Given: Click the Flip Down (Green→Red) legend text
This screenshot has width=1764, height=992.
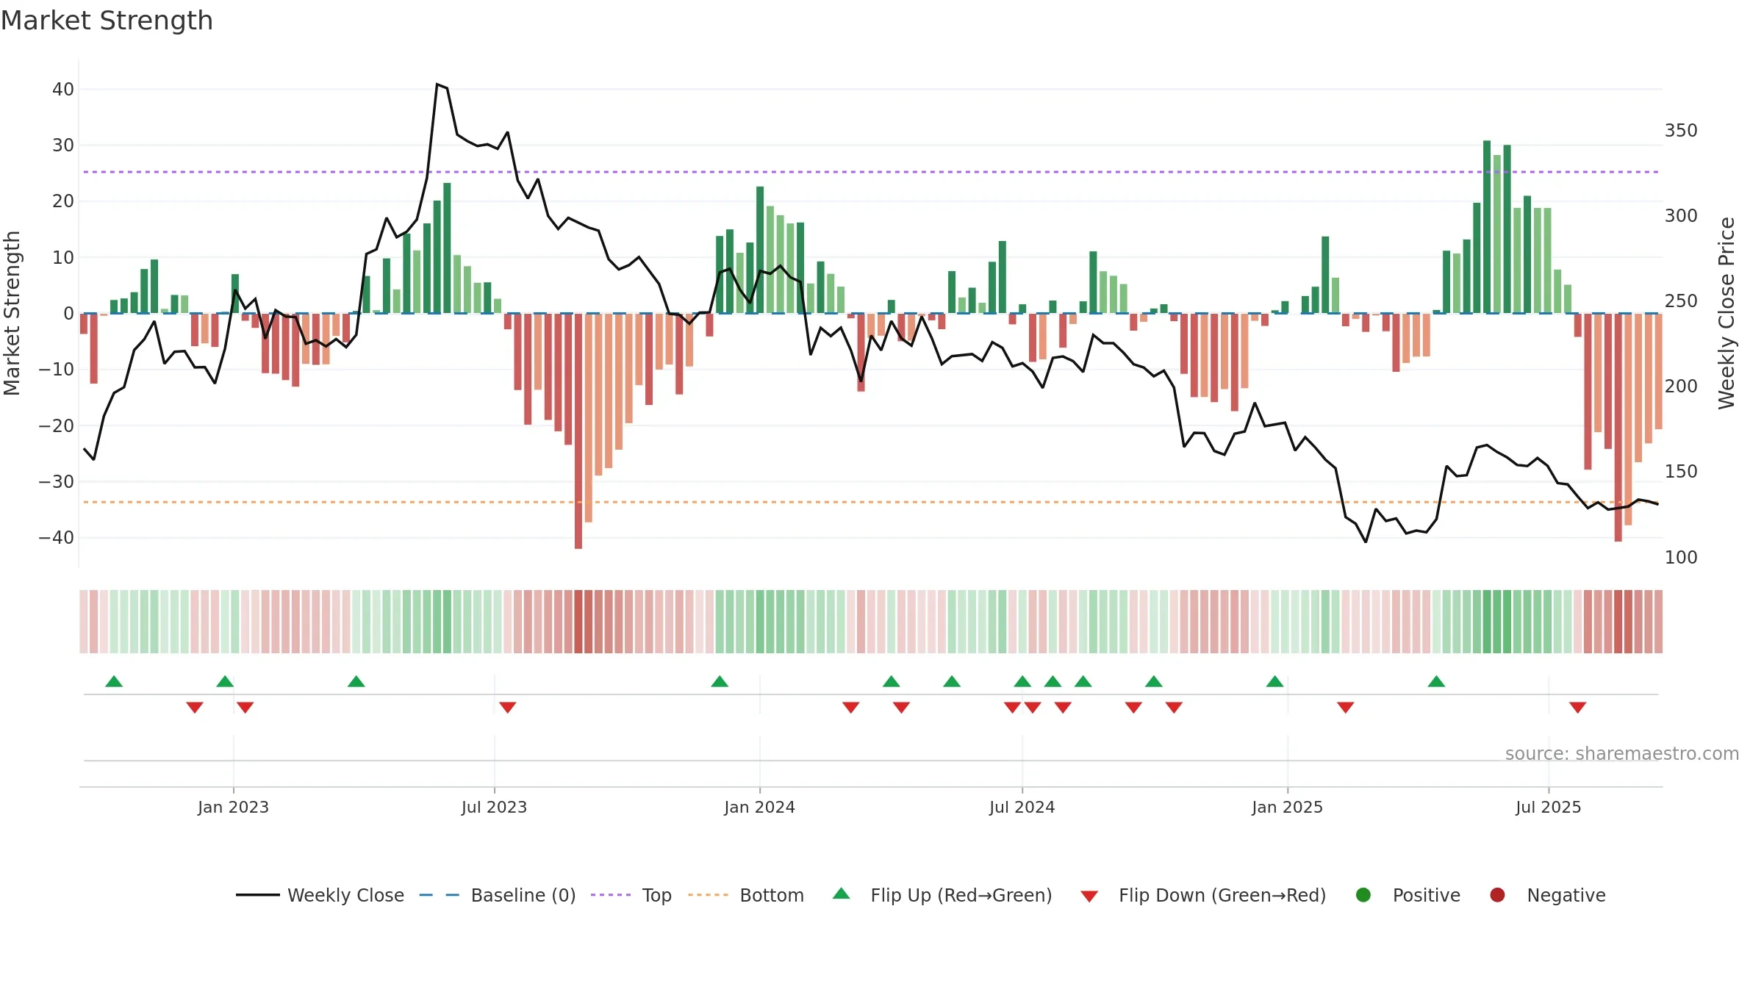Looking at the screenshot, I should [x=1222, y=895].
